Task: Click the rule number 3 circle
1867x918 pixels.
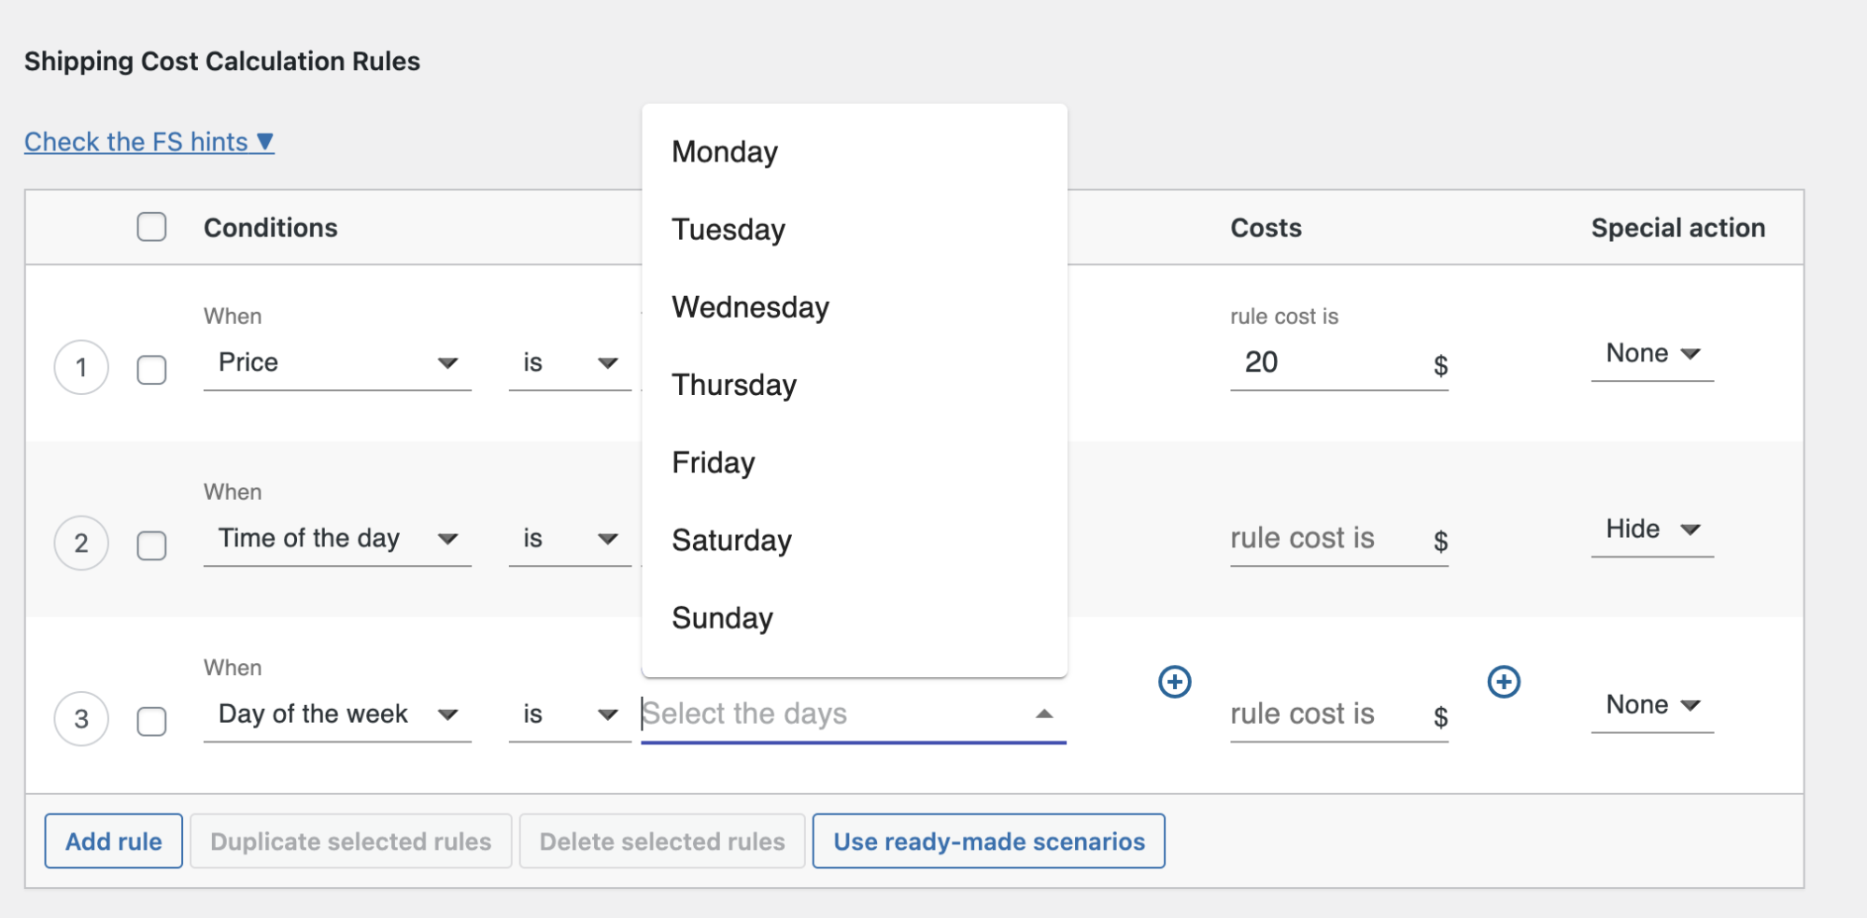Action: coord(81,718)
